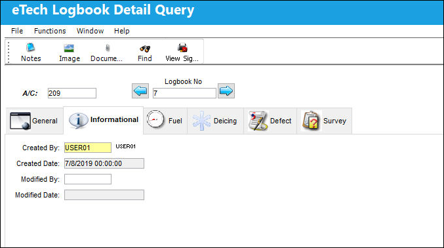This screenshot has height=248, width=444.
Task: Open the Fuel tab
Action: click(x=165, y=121)
